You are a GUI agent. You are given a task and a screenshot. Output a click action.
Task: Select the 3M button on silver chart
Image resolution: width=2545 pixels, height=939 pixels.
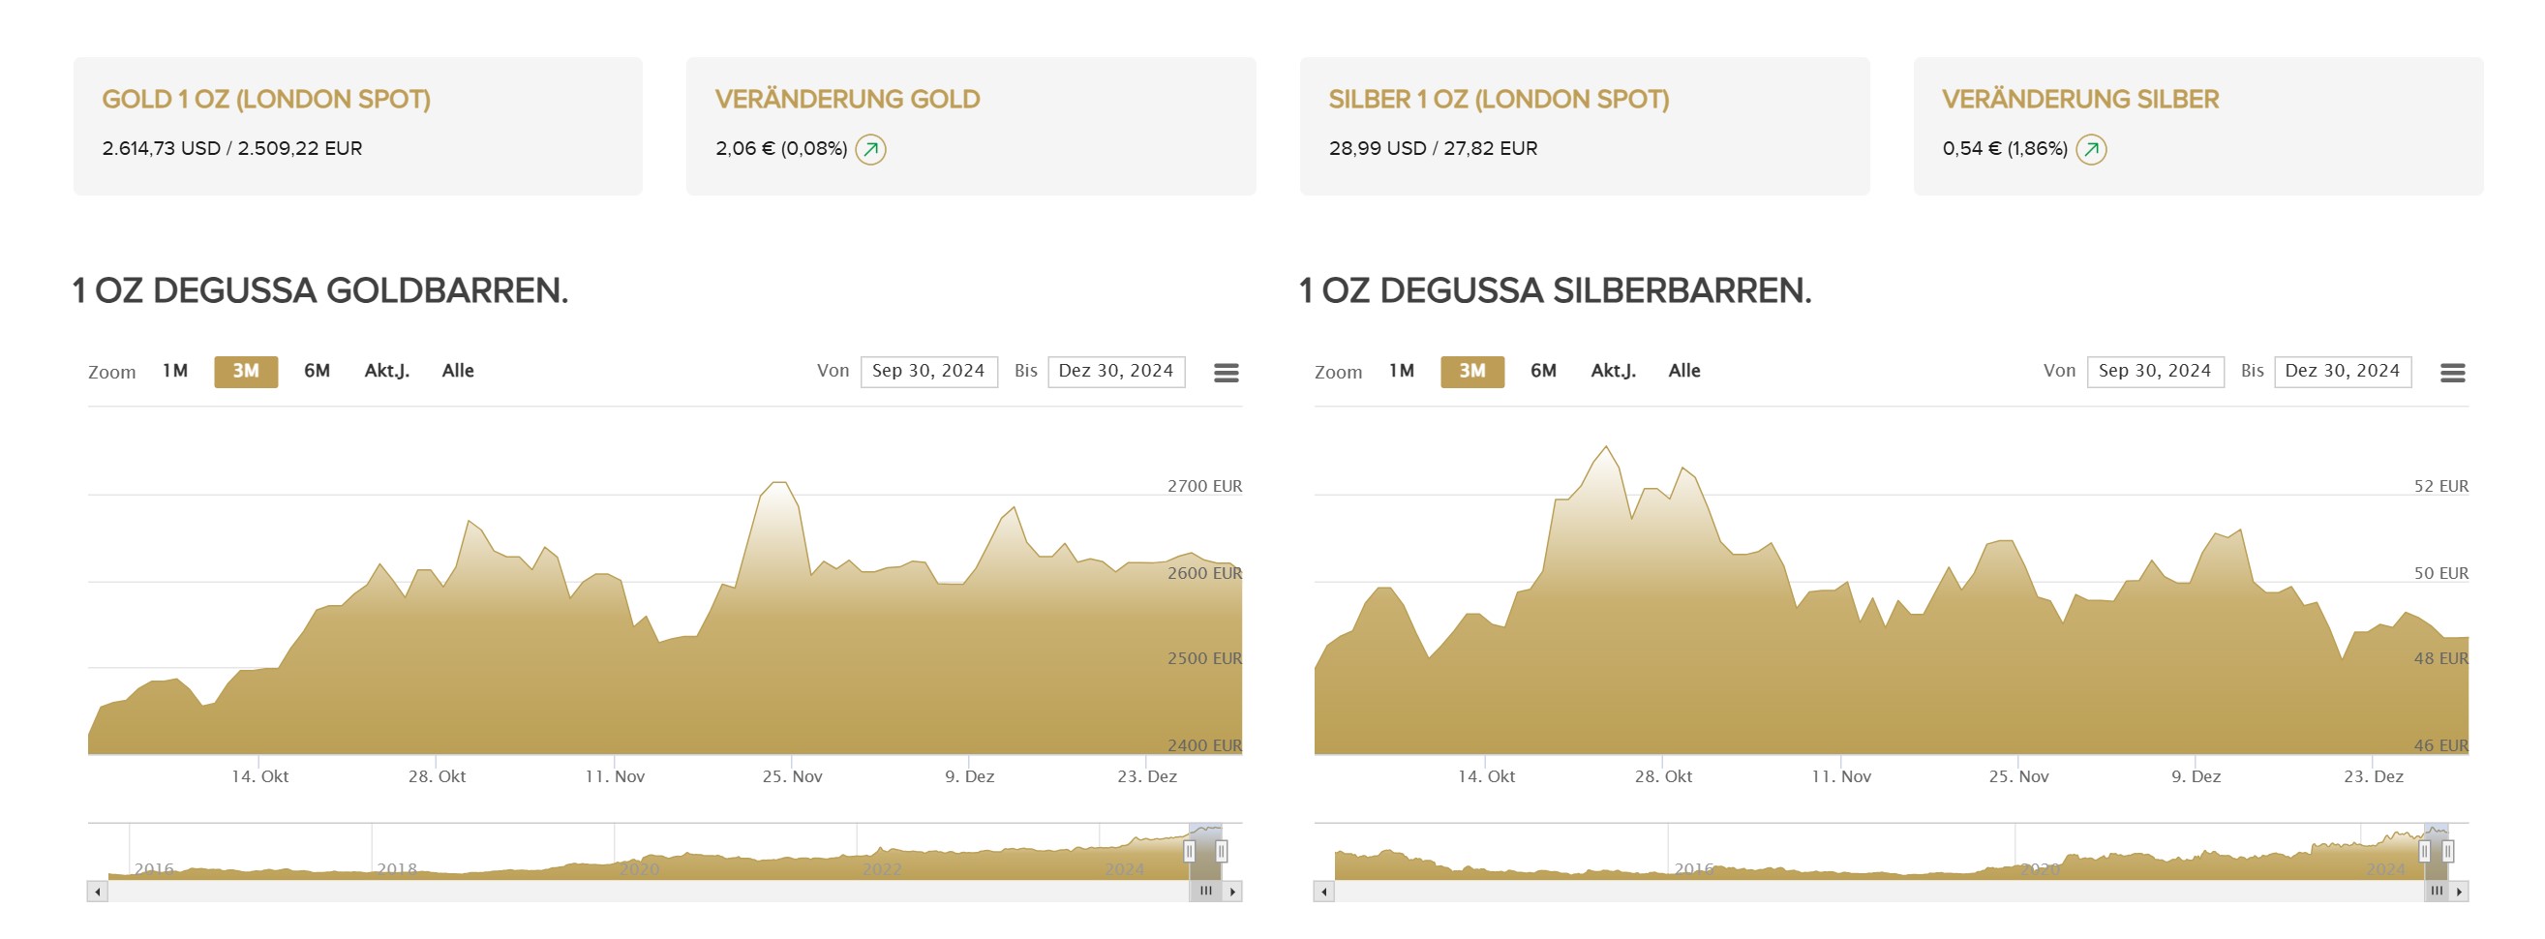[x=1472, y=372]
